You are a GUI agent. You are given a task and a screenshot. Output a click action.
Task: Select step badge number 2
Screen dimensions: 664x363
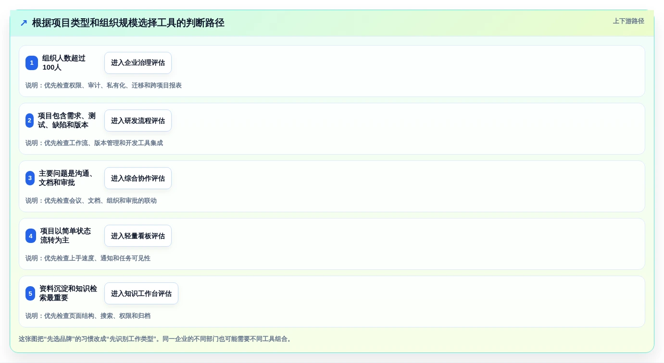click(29, 121)
